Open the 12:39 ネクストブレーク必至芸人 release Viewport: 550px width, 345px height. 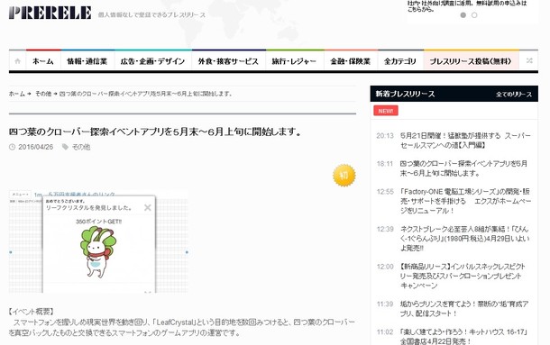[464, 239]
